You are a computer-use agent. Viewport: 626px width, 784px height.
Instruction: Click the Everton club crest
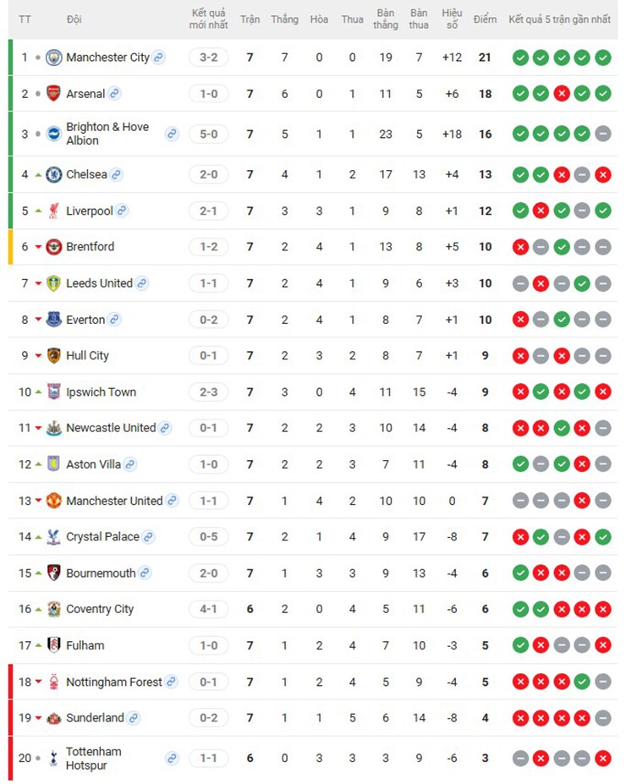coord(53,320)
